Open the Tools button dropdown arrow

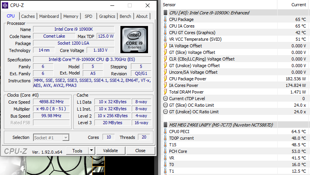tap(91, 151)
